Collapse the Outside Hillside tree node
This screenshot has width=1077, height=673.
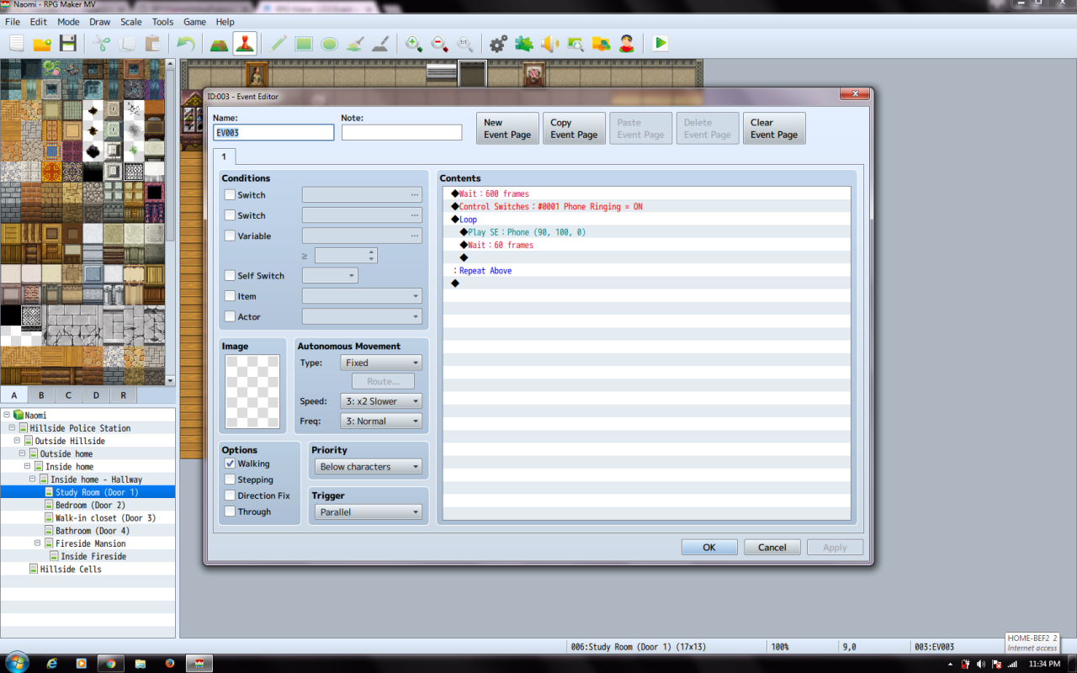pyautogui.click(x=18, y=441)
